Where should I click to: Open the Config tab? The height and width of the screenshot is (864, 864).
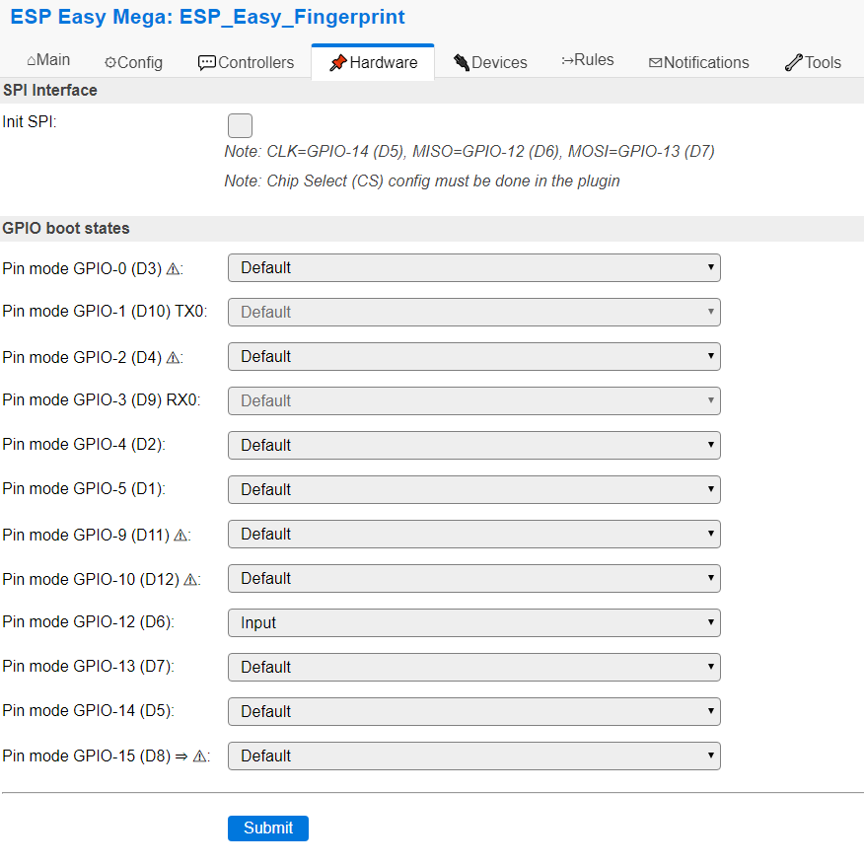click(x=133, y=62)
